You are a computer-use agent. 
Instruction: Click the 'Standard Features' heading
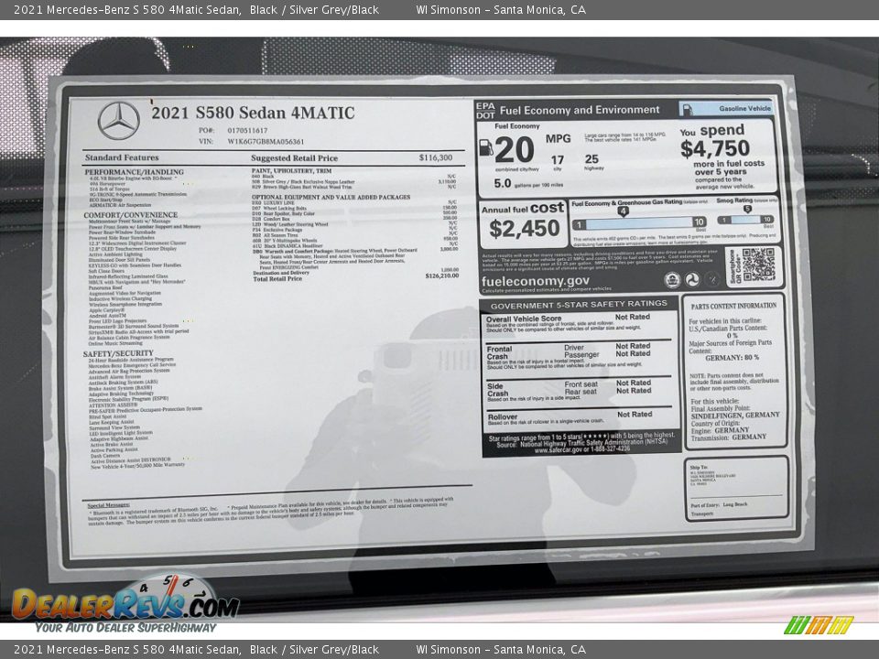tap(122, 157)
